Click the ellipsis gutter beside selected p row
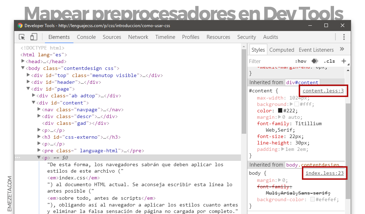The image size is (365, 214). pos(17,158)
